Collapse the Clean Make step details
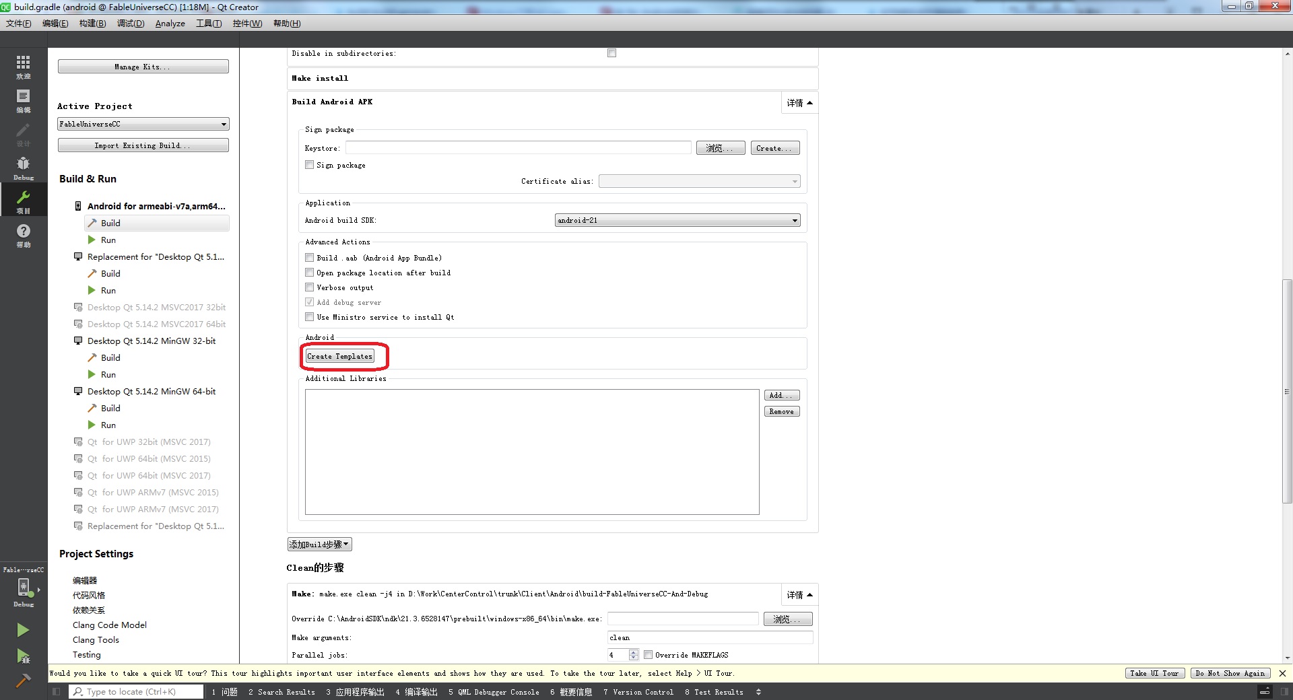 click(799, 595)
